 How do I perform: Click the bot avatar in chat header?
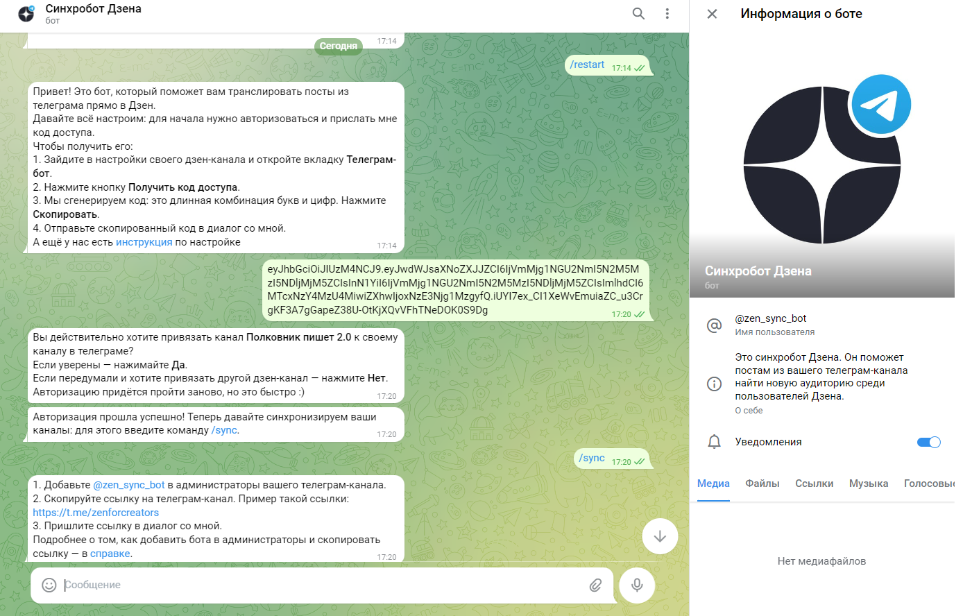26,14
